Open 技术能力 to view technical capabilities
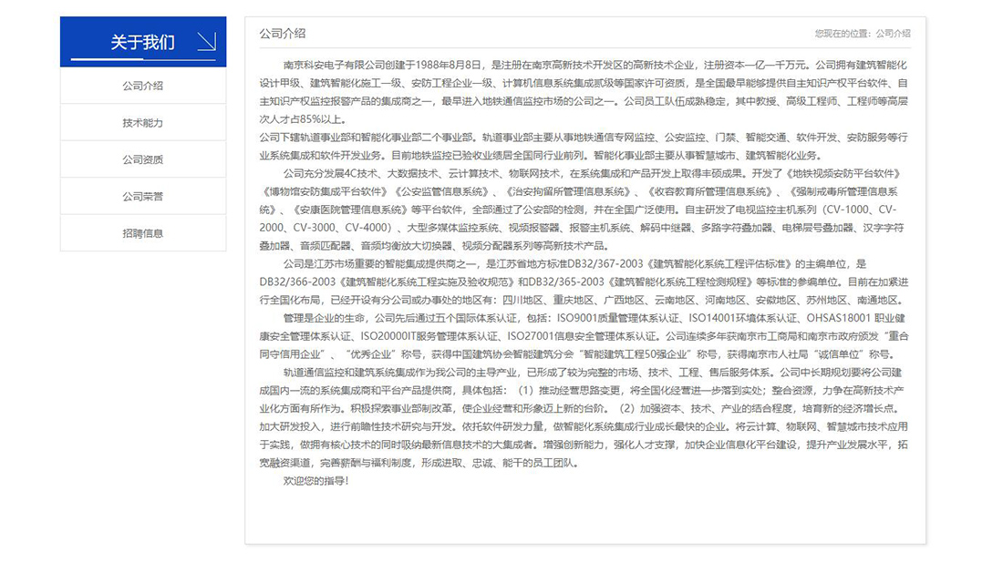 pyautogui.click(x=142, y=122)
